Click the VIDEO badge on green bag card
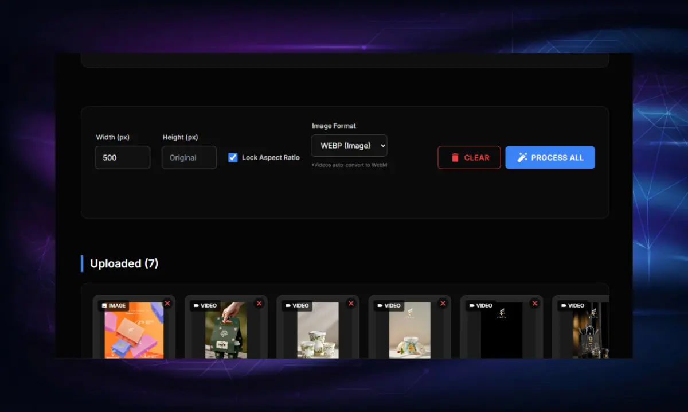688x412 pixels. point(205,306)
